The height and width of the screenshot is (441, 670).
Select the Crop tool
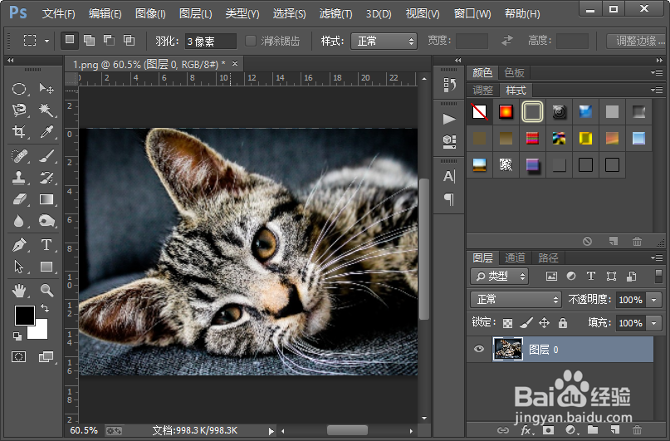tap(19, 131)
